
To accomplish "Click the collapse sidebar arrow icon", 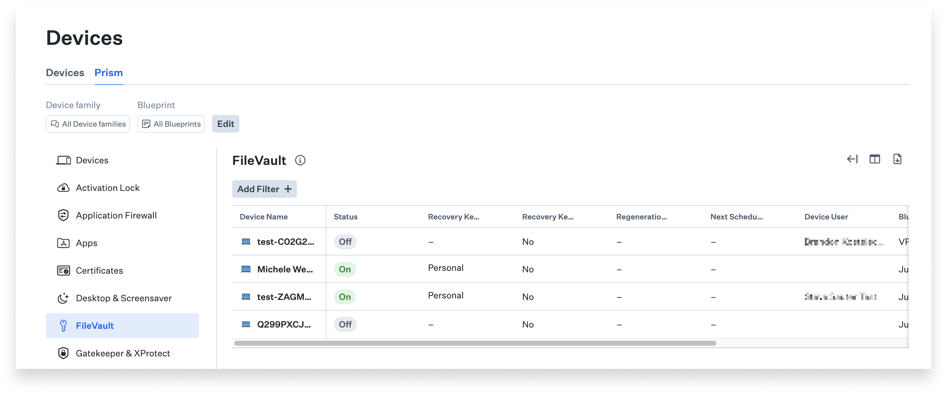I will coord(852,159).
